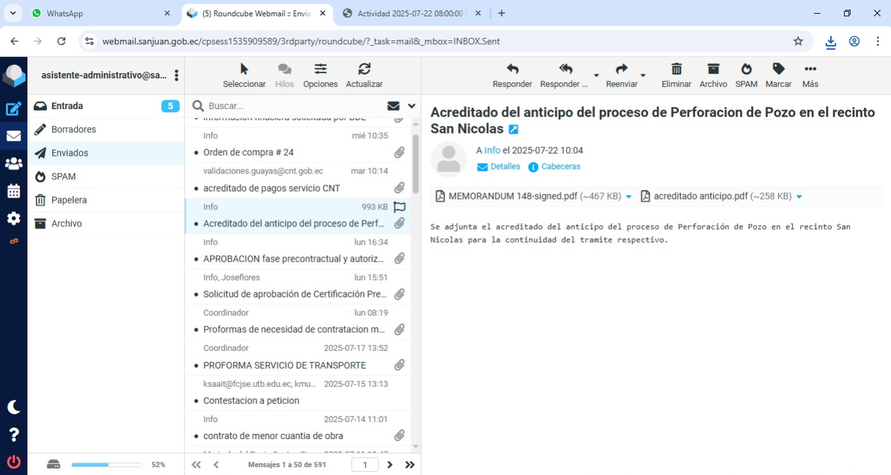
Task: Click the message list vertical scrollbar
Action: [415, 163]
